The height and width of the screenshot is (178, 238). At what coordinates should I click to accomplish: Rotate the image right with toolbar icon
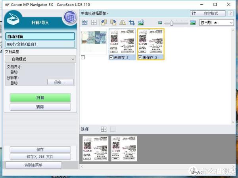coord(113,23)
